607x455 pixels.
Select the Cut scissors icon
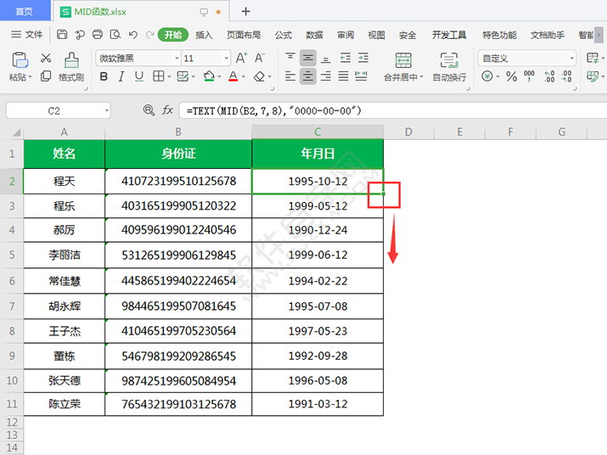(x=46, y=59)
